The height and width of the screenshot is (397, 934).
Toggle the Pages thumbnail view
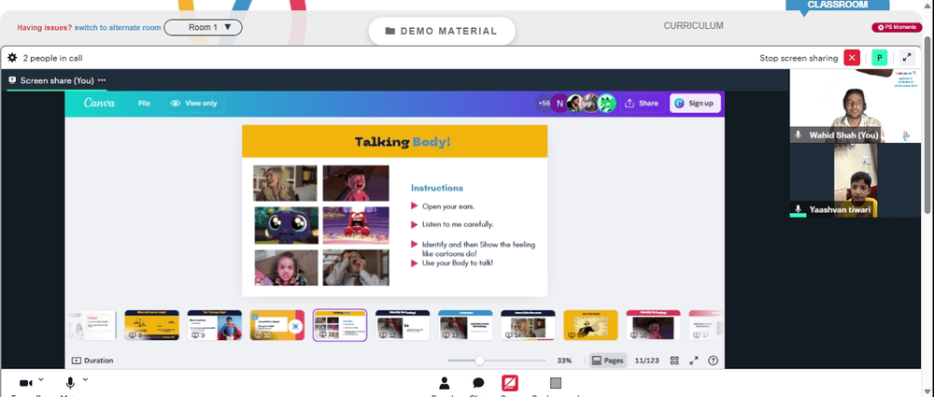pyautogui.click(x=608, y=361)
